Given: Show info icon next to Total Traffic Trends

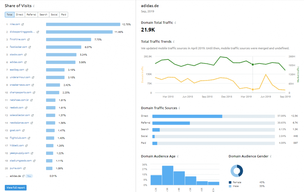Looking at the screenshot, I should pos(174,41).
